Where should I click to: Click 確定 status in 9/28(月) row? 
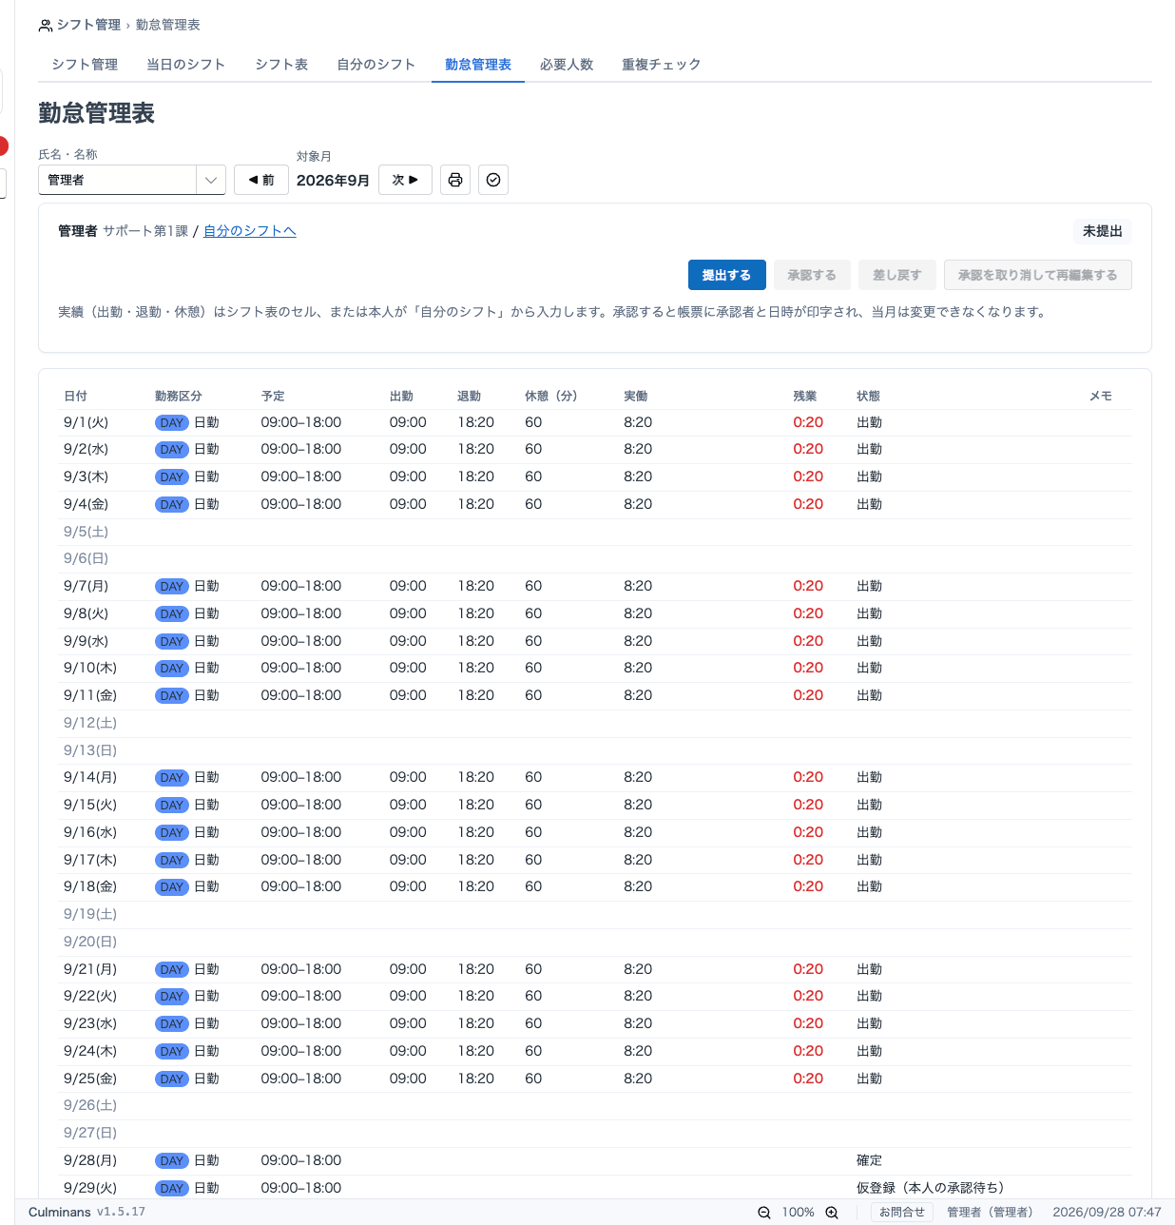pos(869,1161)
